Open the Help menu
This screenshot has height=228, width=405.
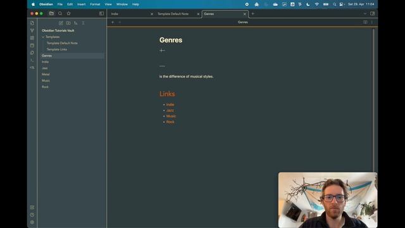[135, 4]
